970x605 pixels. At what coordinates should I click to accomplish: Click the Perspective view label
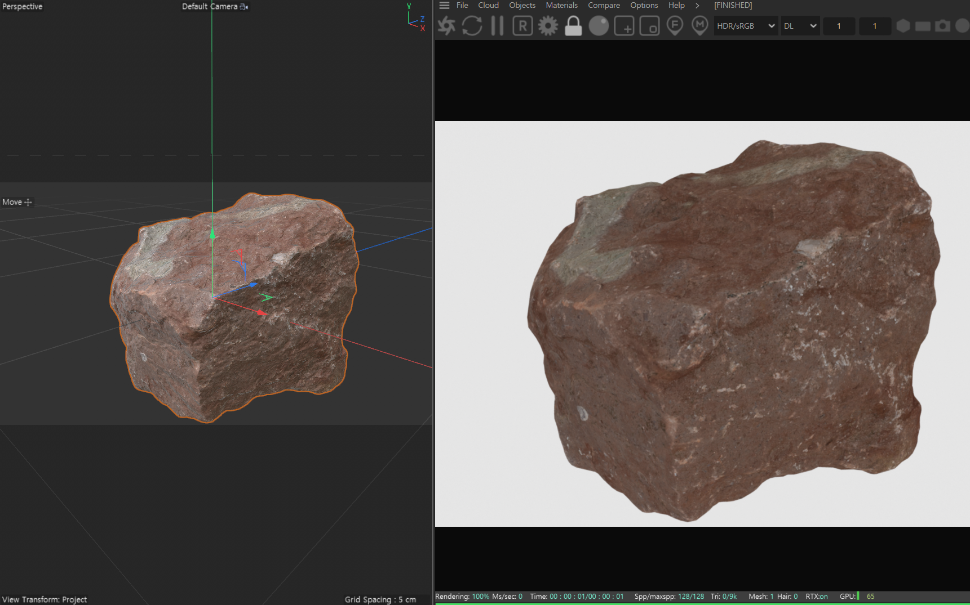[23, 7]
